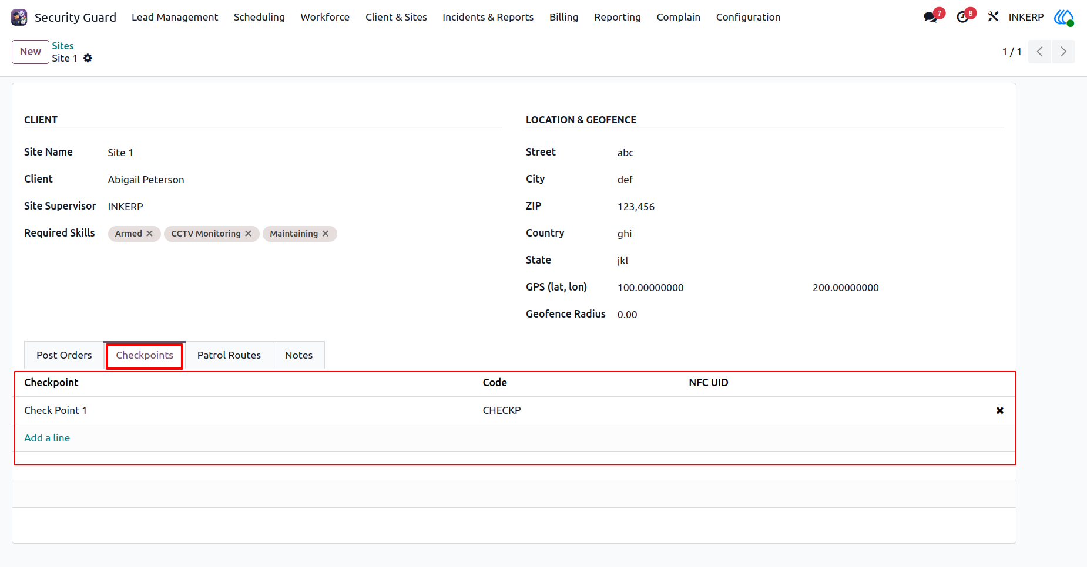The image size is (1087, 567).
Task: Open the Configuration menu
Action: coord(748,17)
